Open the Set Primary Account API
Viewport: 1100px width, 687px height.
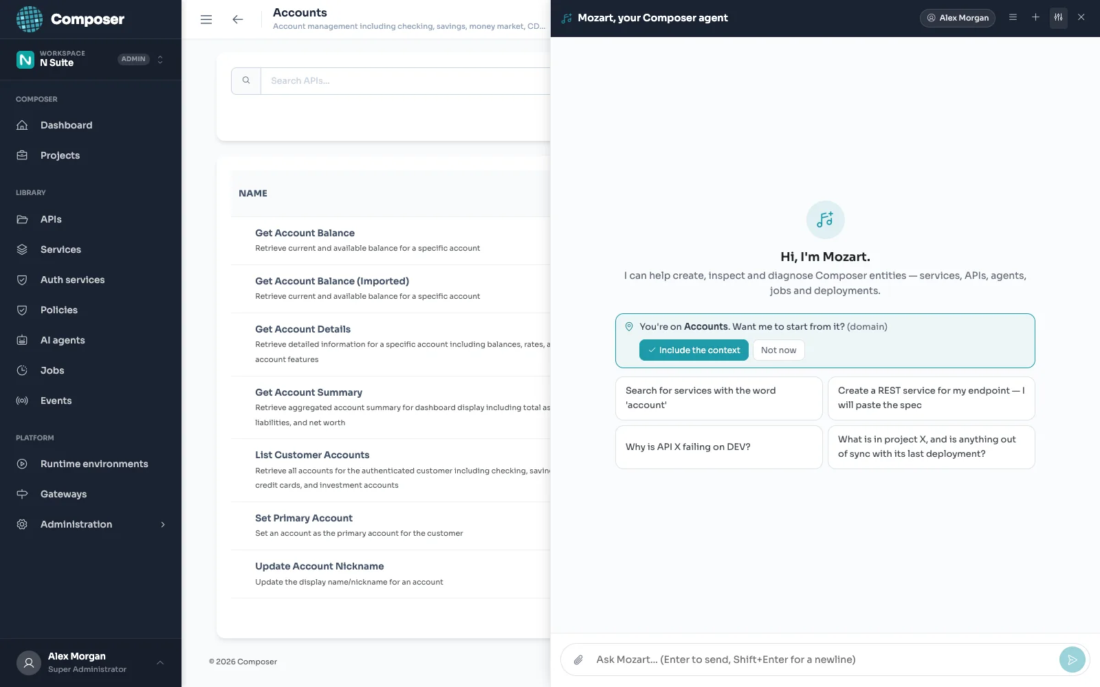point(304,518)
